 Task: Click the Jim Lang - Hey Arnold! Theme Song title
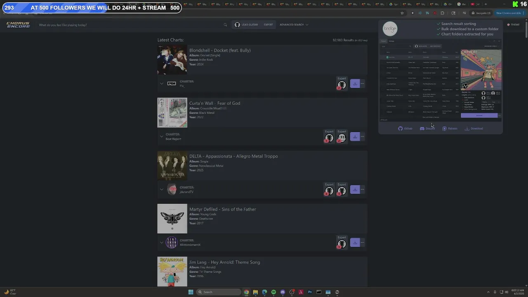click(x=225, y=262)
